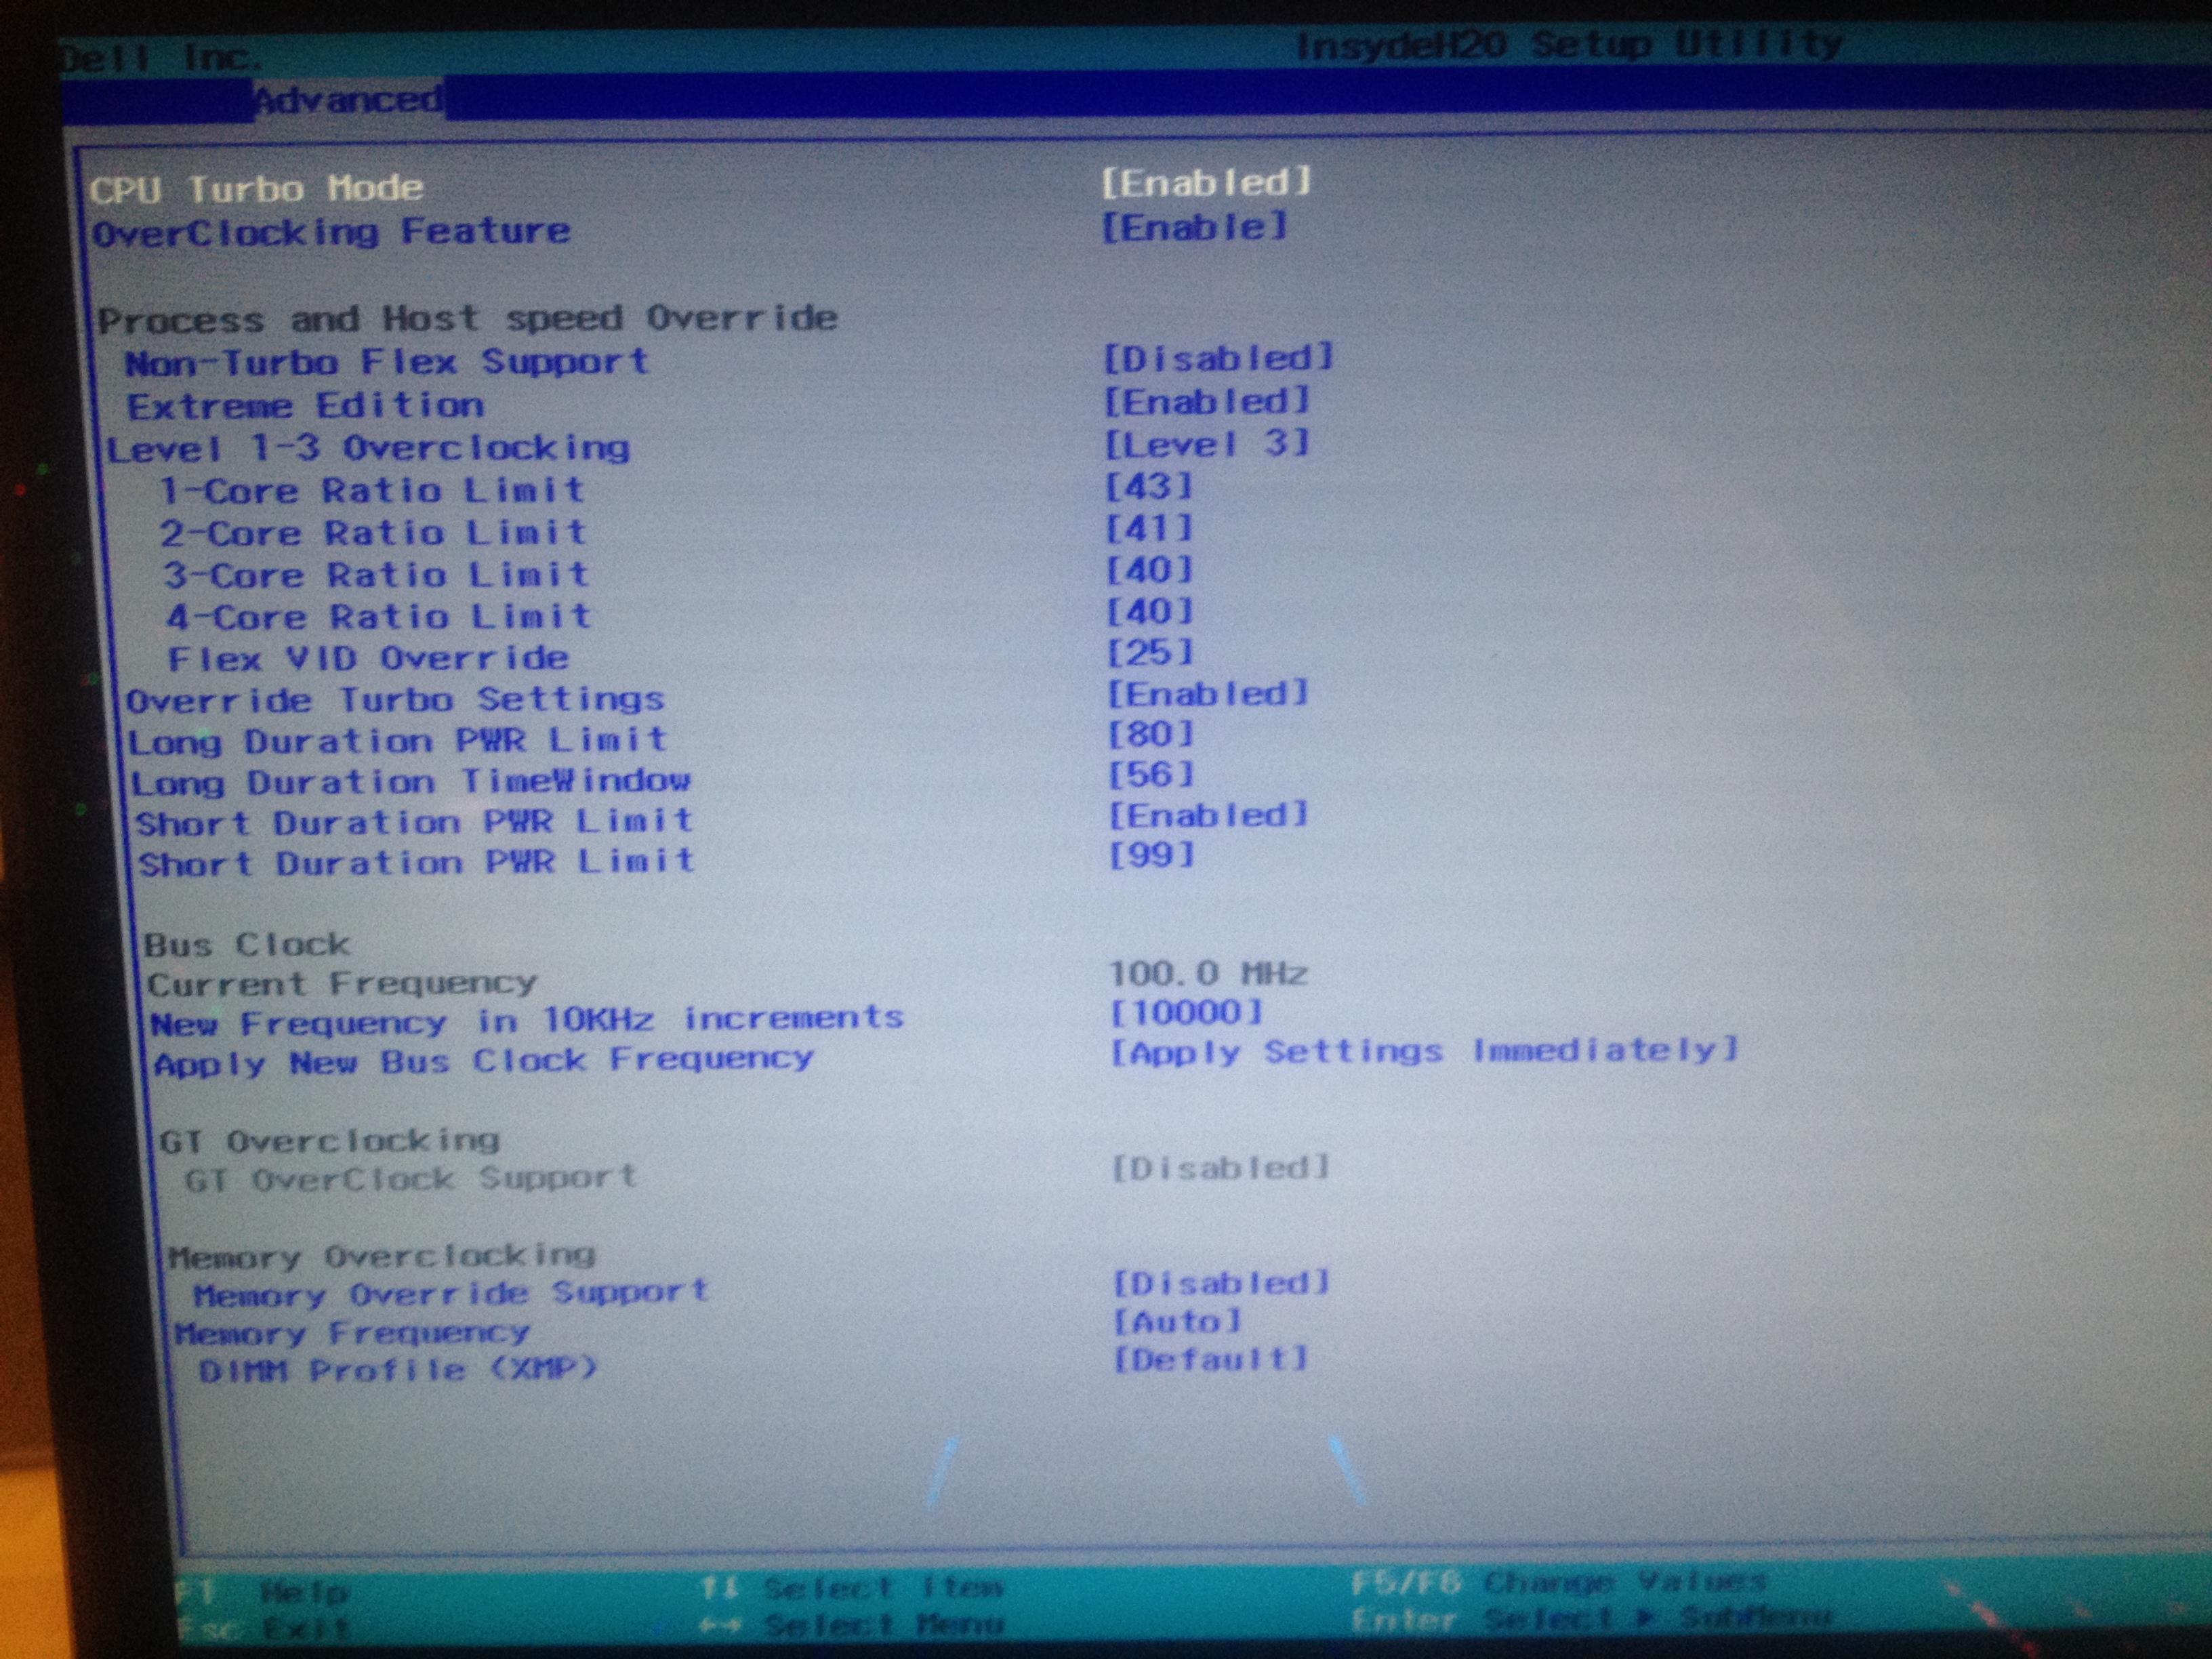Toggle Memory Override Support Disabled value
The width and height of the screenshot is (2212, 1659).
tap(1222, 1283)
